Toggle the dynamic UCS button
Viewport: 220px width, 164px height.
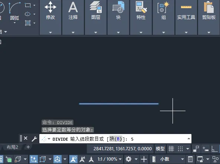(34, 159)
